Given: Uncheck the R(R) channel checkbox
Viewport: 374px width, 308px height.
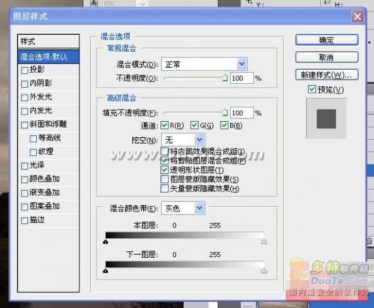Looking at the screenshot, I should pos(164,125).
